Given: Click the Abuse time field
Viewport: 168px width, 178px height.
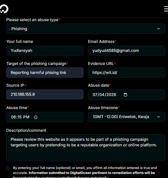Looking at the screenshot, I should click(x=45, y=117).
